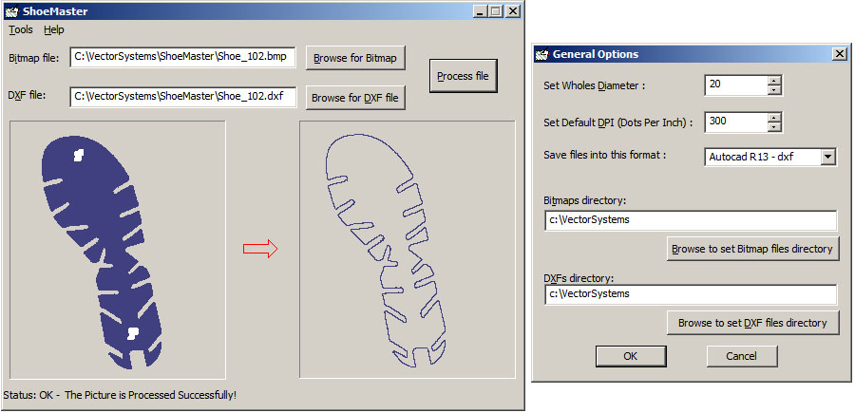
Task: Click Browse for DXF file button
Action: point(355,98)
